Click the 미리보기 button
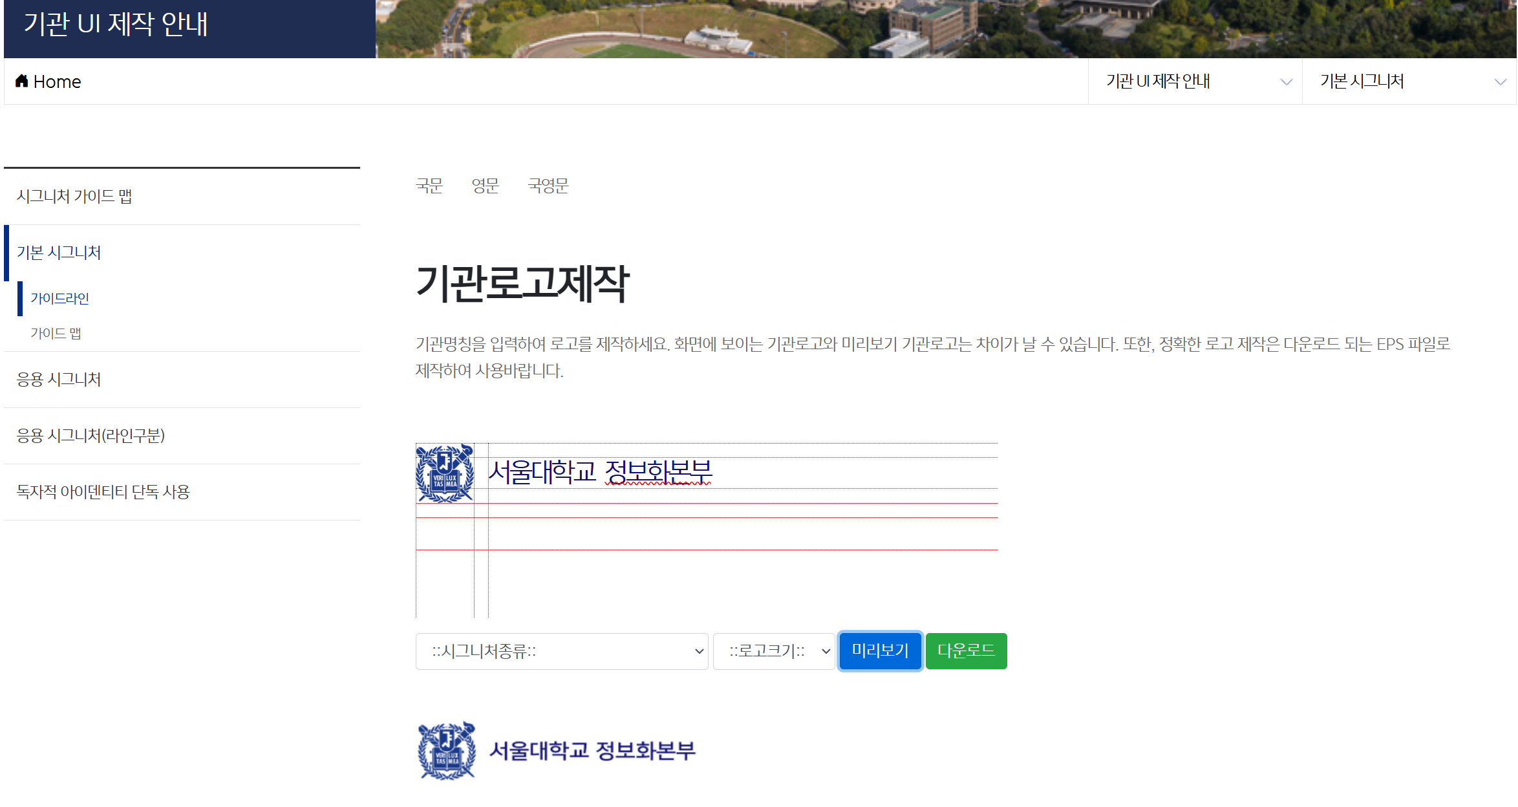1518x807 pixels. (880, 651)
